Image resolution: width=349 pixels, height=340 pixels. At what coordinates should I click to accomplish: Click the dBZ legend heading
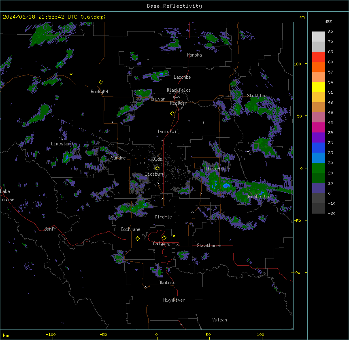(x=328, y=22)
